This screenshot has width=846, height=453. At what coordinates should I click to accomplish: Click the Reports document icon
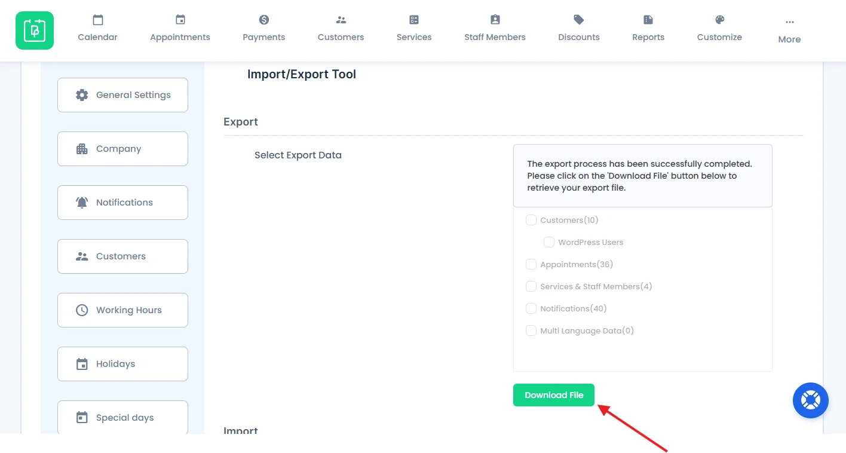pos(648,20)
